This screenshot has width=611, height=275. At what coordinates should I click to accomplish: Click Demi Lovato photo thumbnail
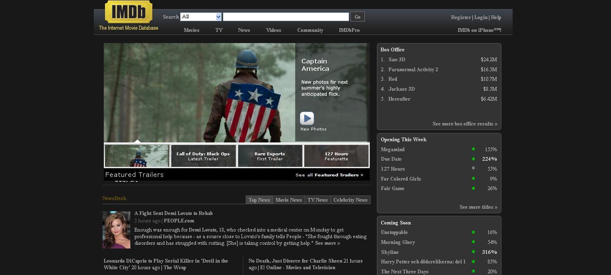(116, 230)
